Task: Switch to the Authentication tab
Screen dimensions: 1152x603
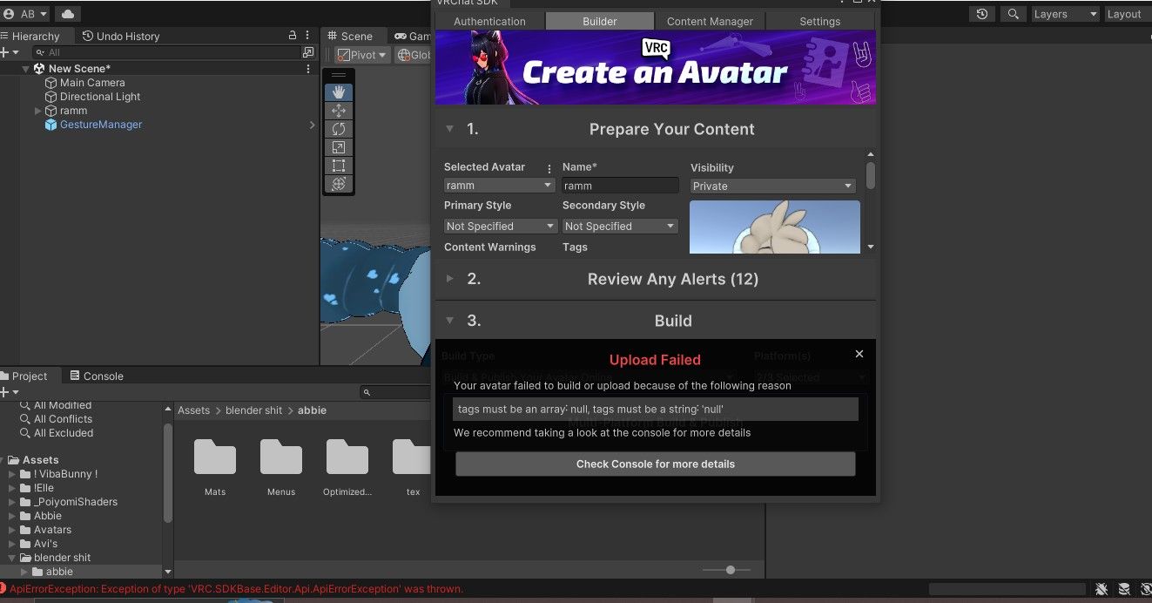Action: point(489,21)
